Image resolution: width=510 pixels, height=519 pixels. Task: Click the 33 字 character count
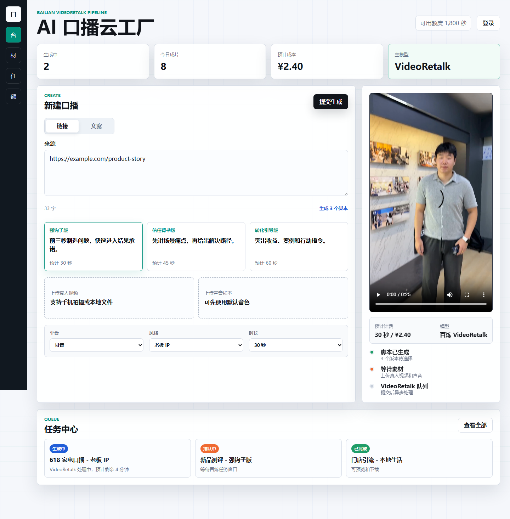click(50, 208)
